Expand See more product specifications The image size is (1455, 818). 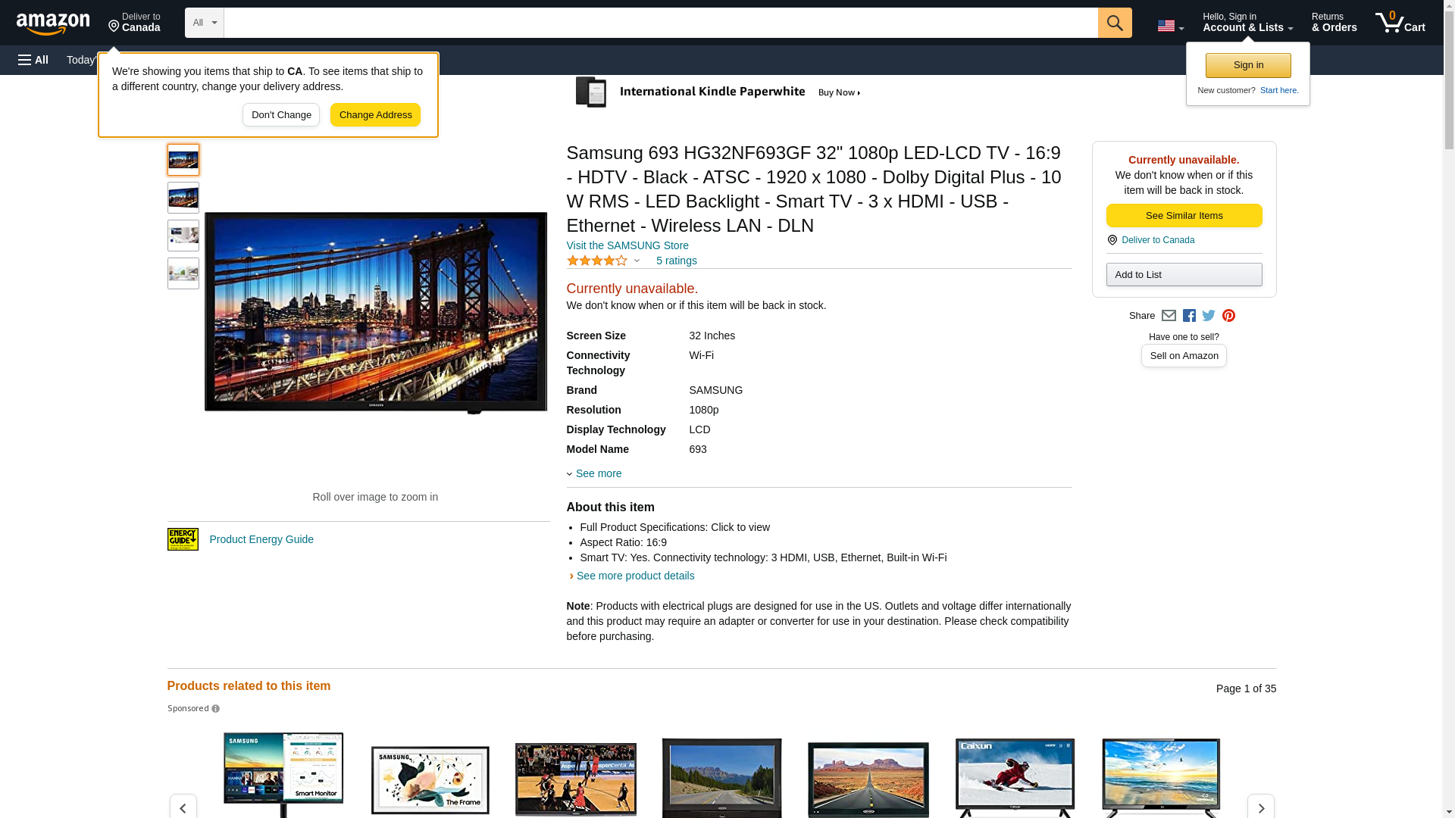point(598,473)
